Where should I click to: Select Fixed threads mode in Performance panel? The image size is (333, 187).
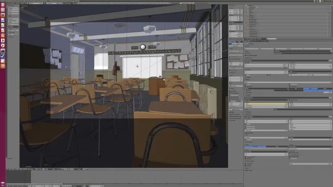point(277,147)
